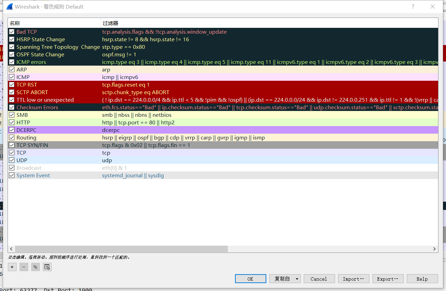Click the 过滤器 column header

269,23
